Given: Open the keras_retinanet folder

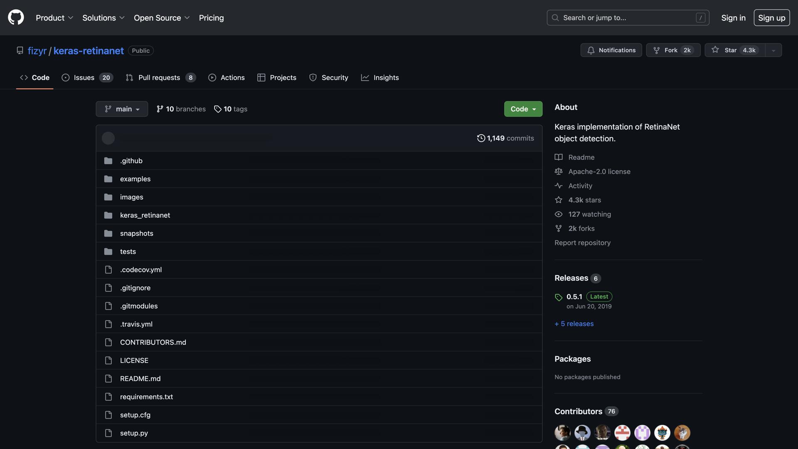Looking at the screenshot, I should click(145, 215).
